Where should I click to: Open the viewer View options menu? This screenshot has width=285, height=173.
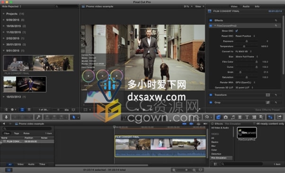click(x=199, y=6)
